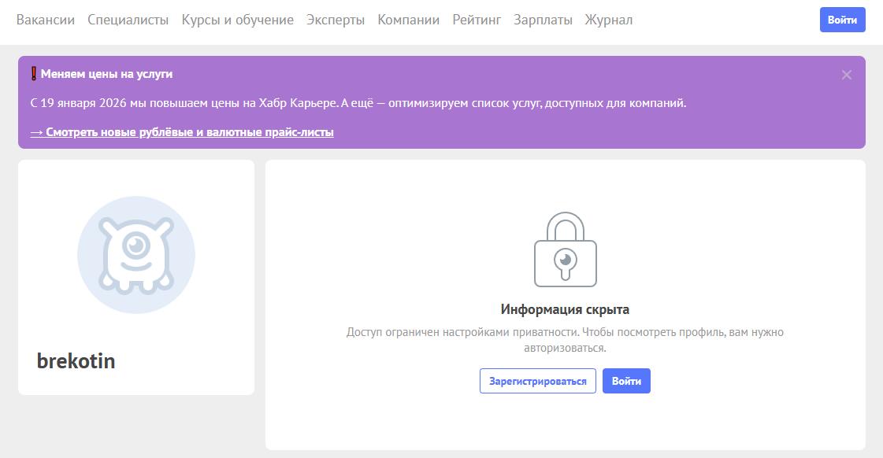Image resolution: width=883 pixels, height=458 pixels.
Task: Dismiss the purple price announcement banner
Action: coord(846,75)
